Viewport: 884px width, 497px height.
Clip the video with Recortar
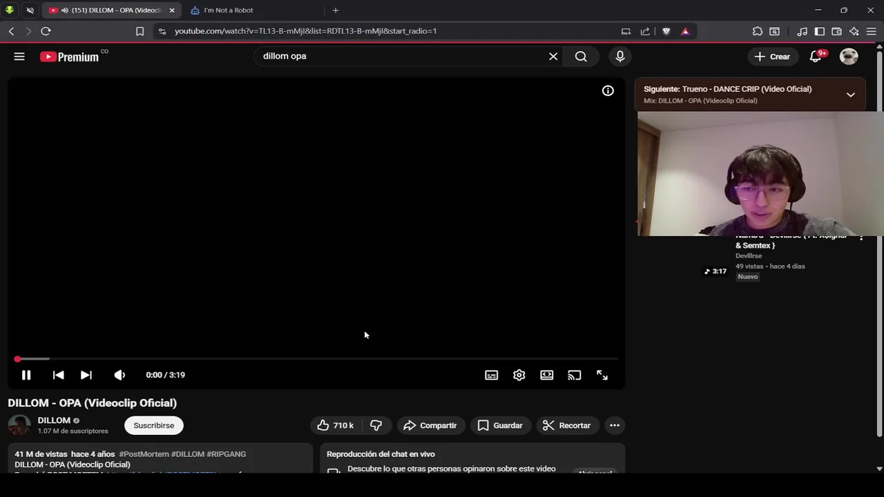[x=567, y=425]
